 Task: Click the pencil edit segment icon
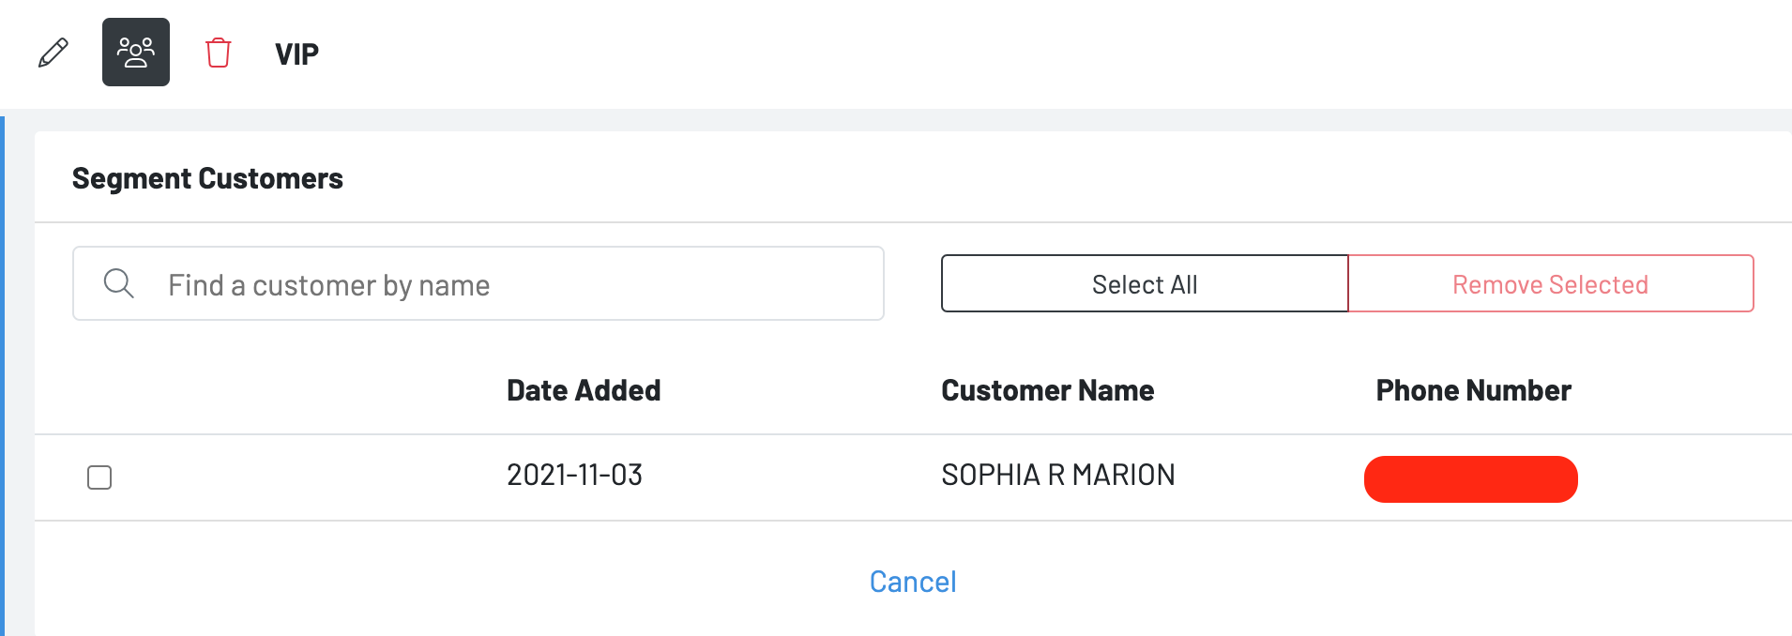tap(53, 53)
